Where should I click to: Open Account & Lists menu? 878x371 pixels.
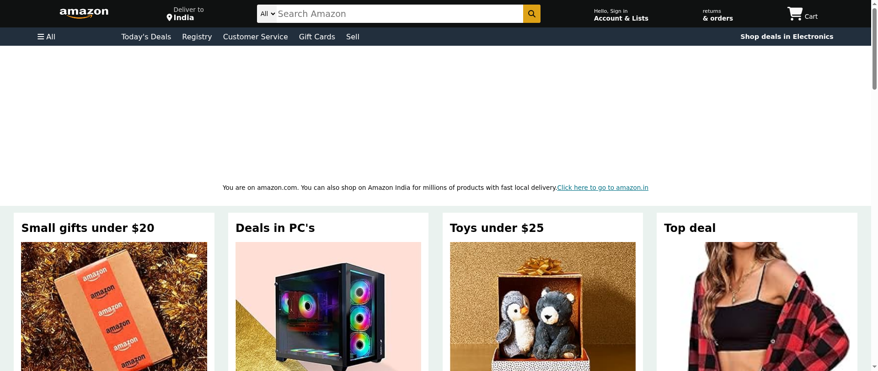click(x=621, y=15)
